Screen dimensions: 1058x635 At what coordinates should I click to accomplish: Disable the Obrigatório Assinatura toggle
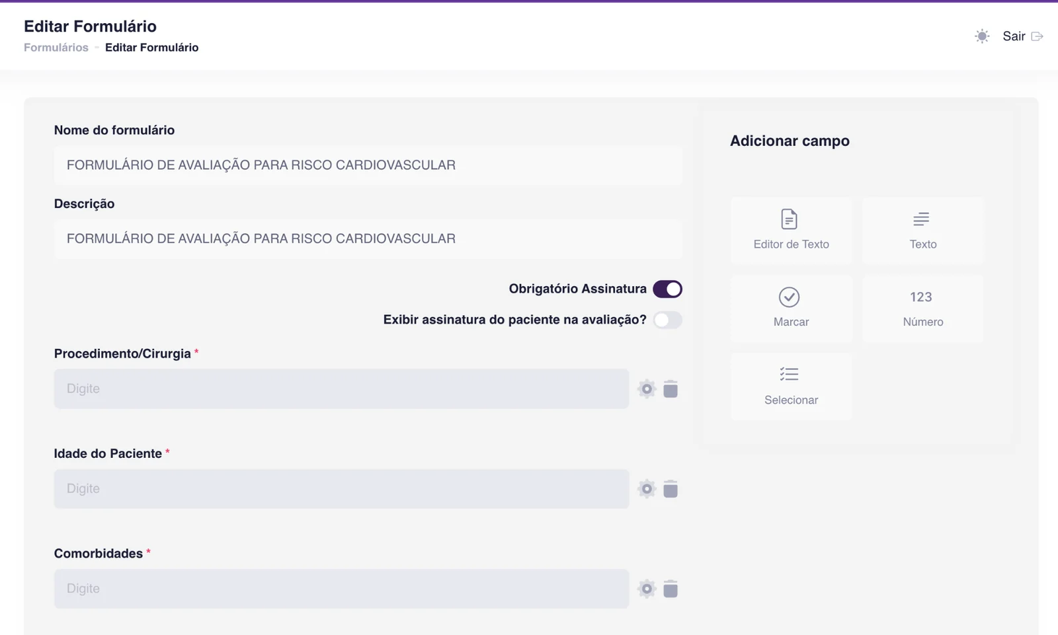coord(667,289)
